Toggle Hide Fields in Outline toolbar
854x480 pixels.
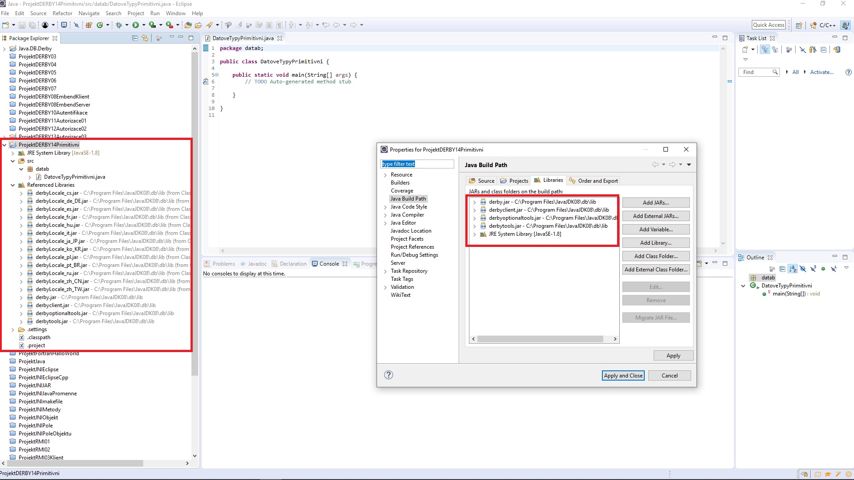point(803,269)
